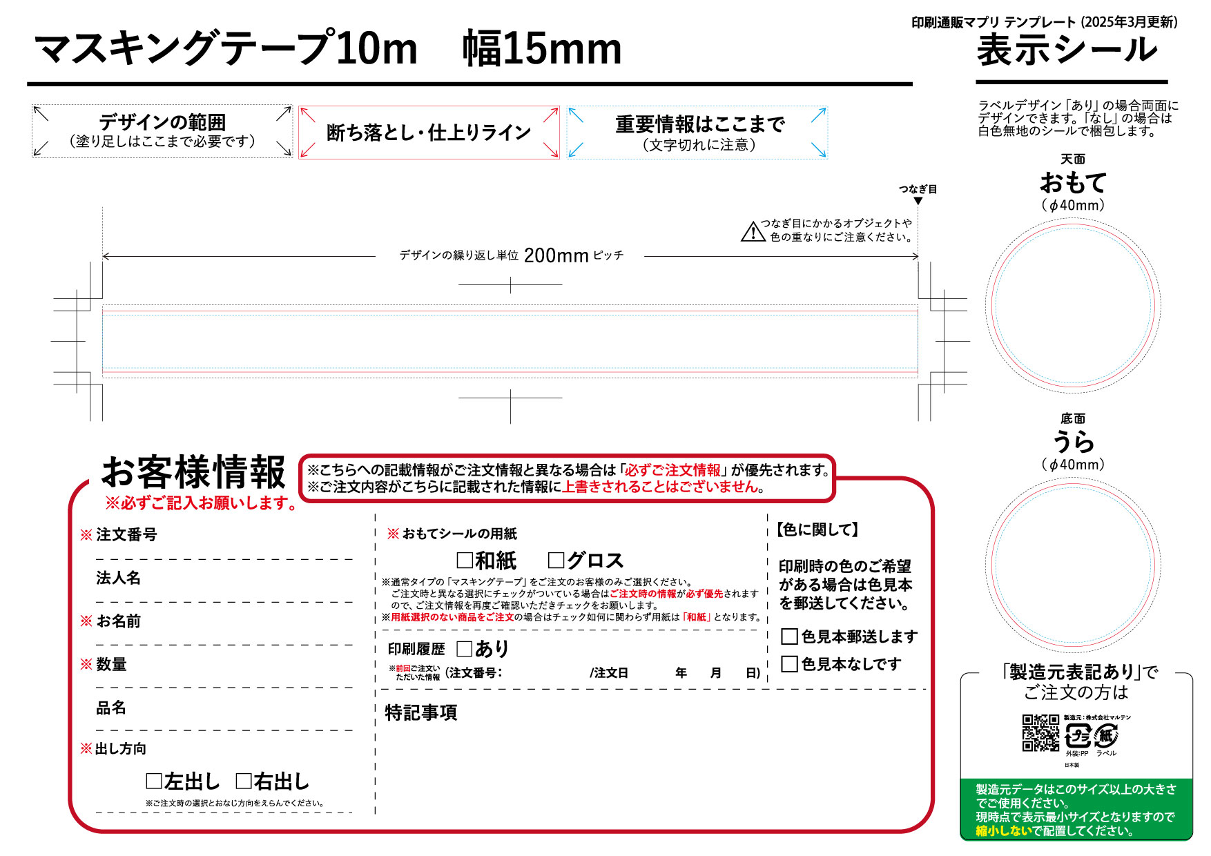Click the green 製造元データ notice box

coord(1076,810)
